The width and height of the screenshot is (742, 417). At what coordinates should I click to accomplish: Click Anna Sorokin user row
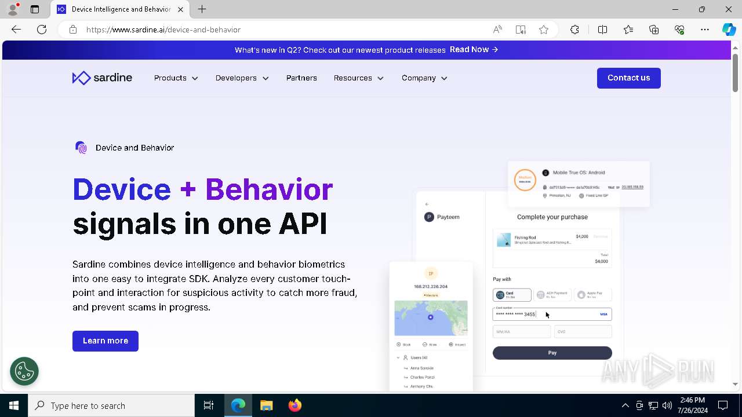(x=422, y=368)
